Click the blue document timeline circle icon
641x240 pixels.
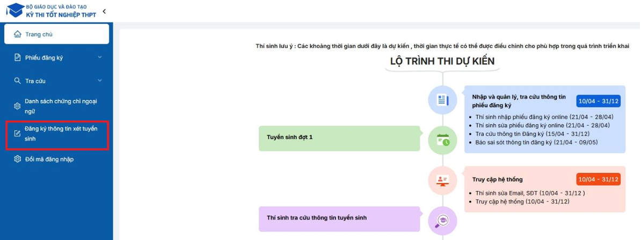[442, 100]
